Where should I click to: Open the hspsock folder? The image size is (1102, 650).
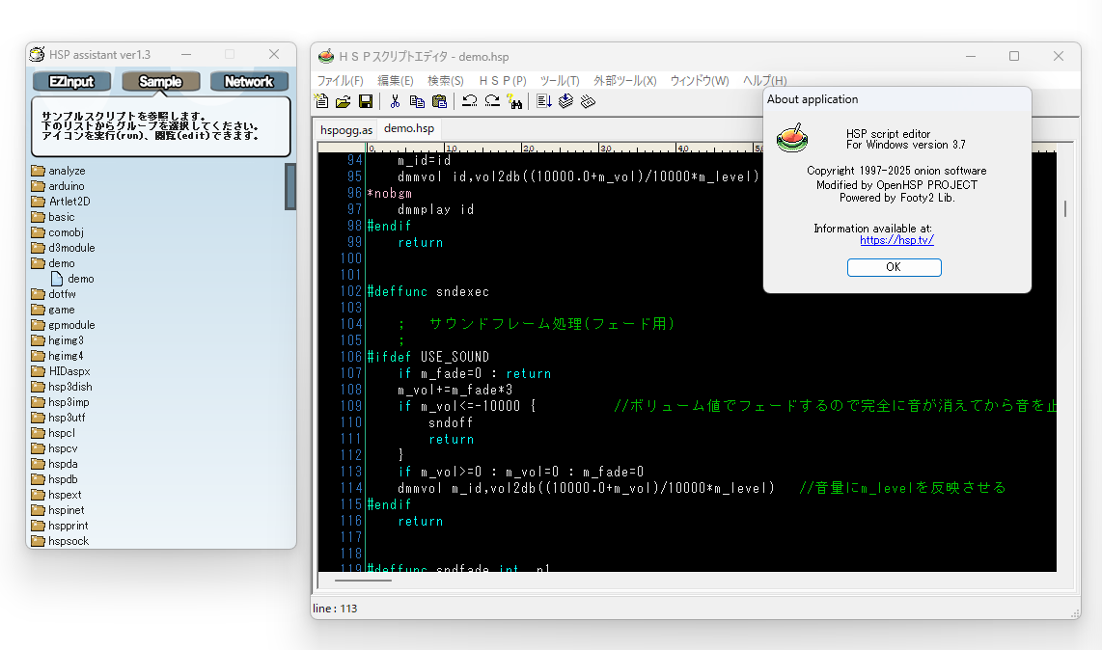pyautogui.click(x=60, y=541)
